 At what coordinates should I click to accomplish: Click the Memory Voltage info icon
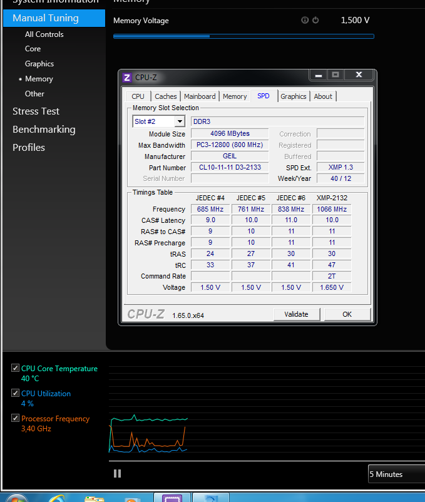pos(305,20)
